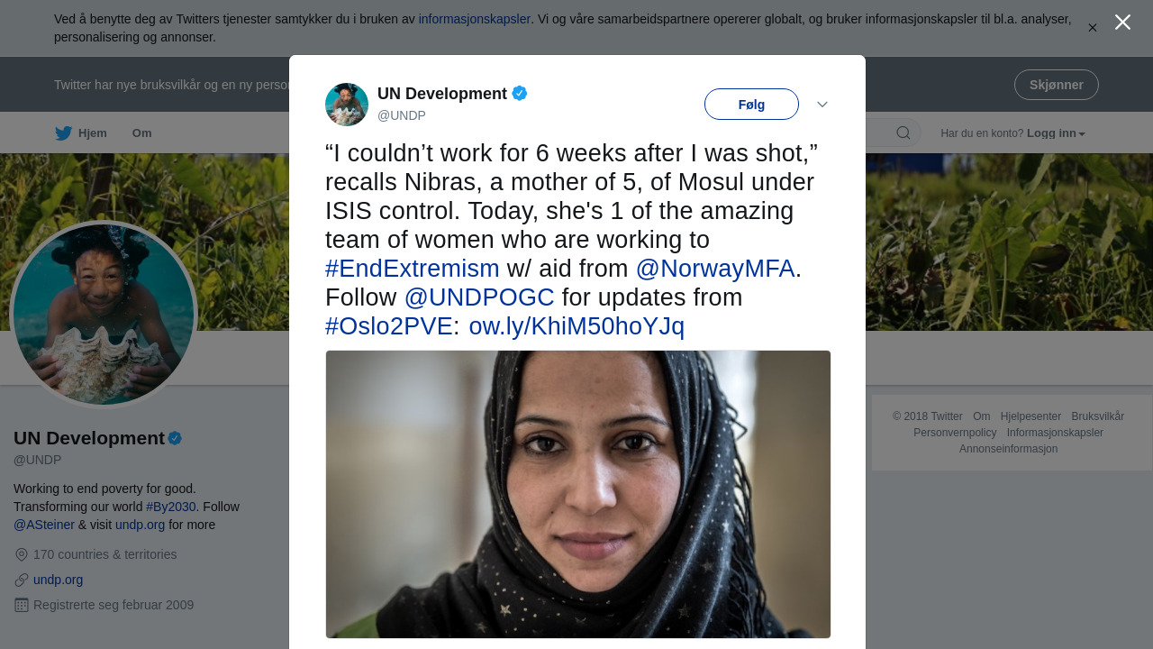This screenshot has width=1153, height=649.
Task: Open the ow.ly/KhiM50hoYJq link
Action: 576,326
